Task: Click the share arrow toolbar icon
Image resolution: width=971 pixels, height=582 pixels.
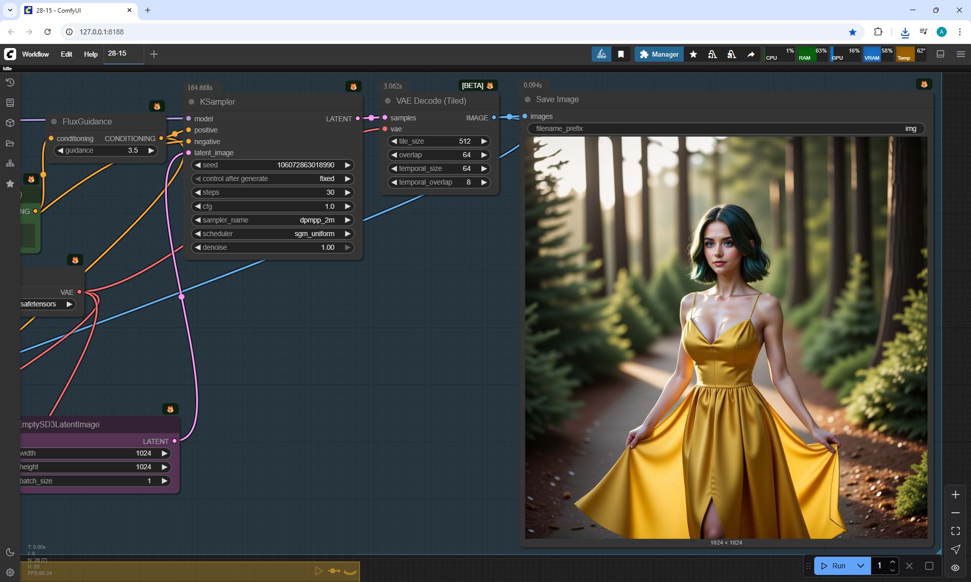Action: click(751, 54)
